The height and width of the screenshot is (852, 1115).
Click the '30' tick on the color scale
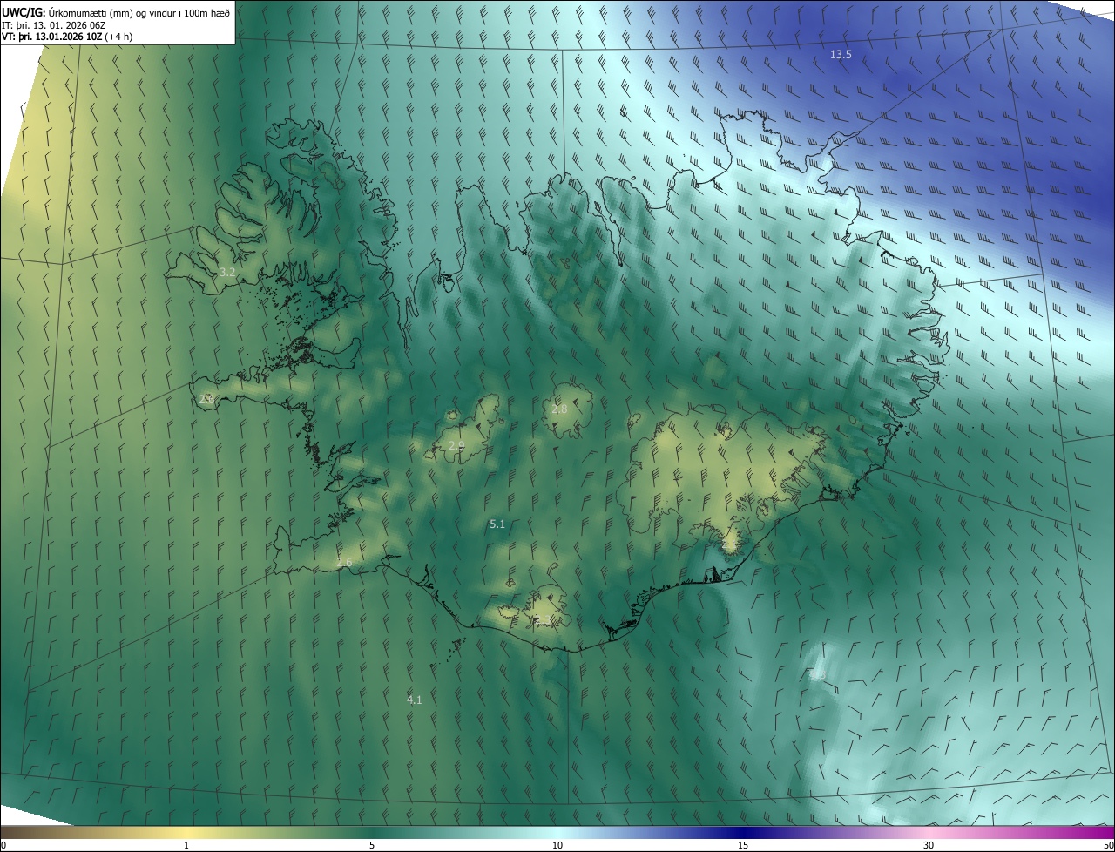pos(929,845)
